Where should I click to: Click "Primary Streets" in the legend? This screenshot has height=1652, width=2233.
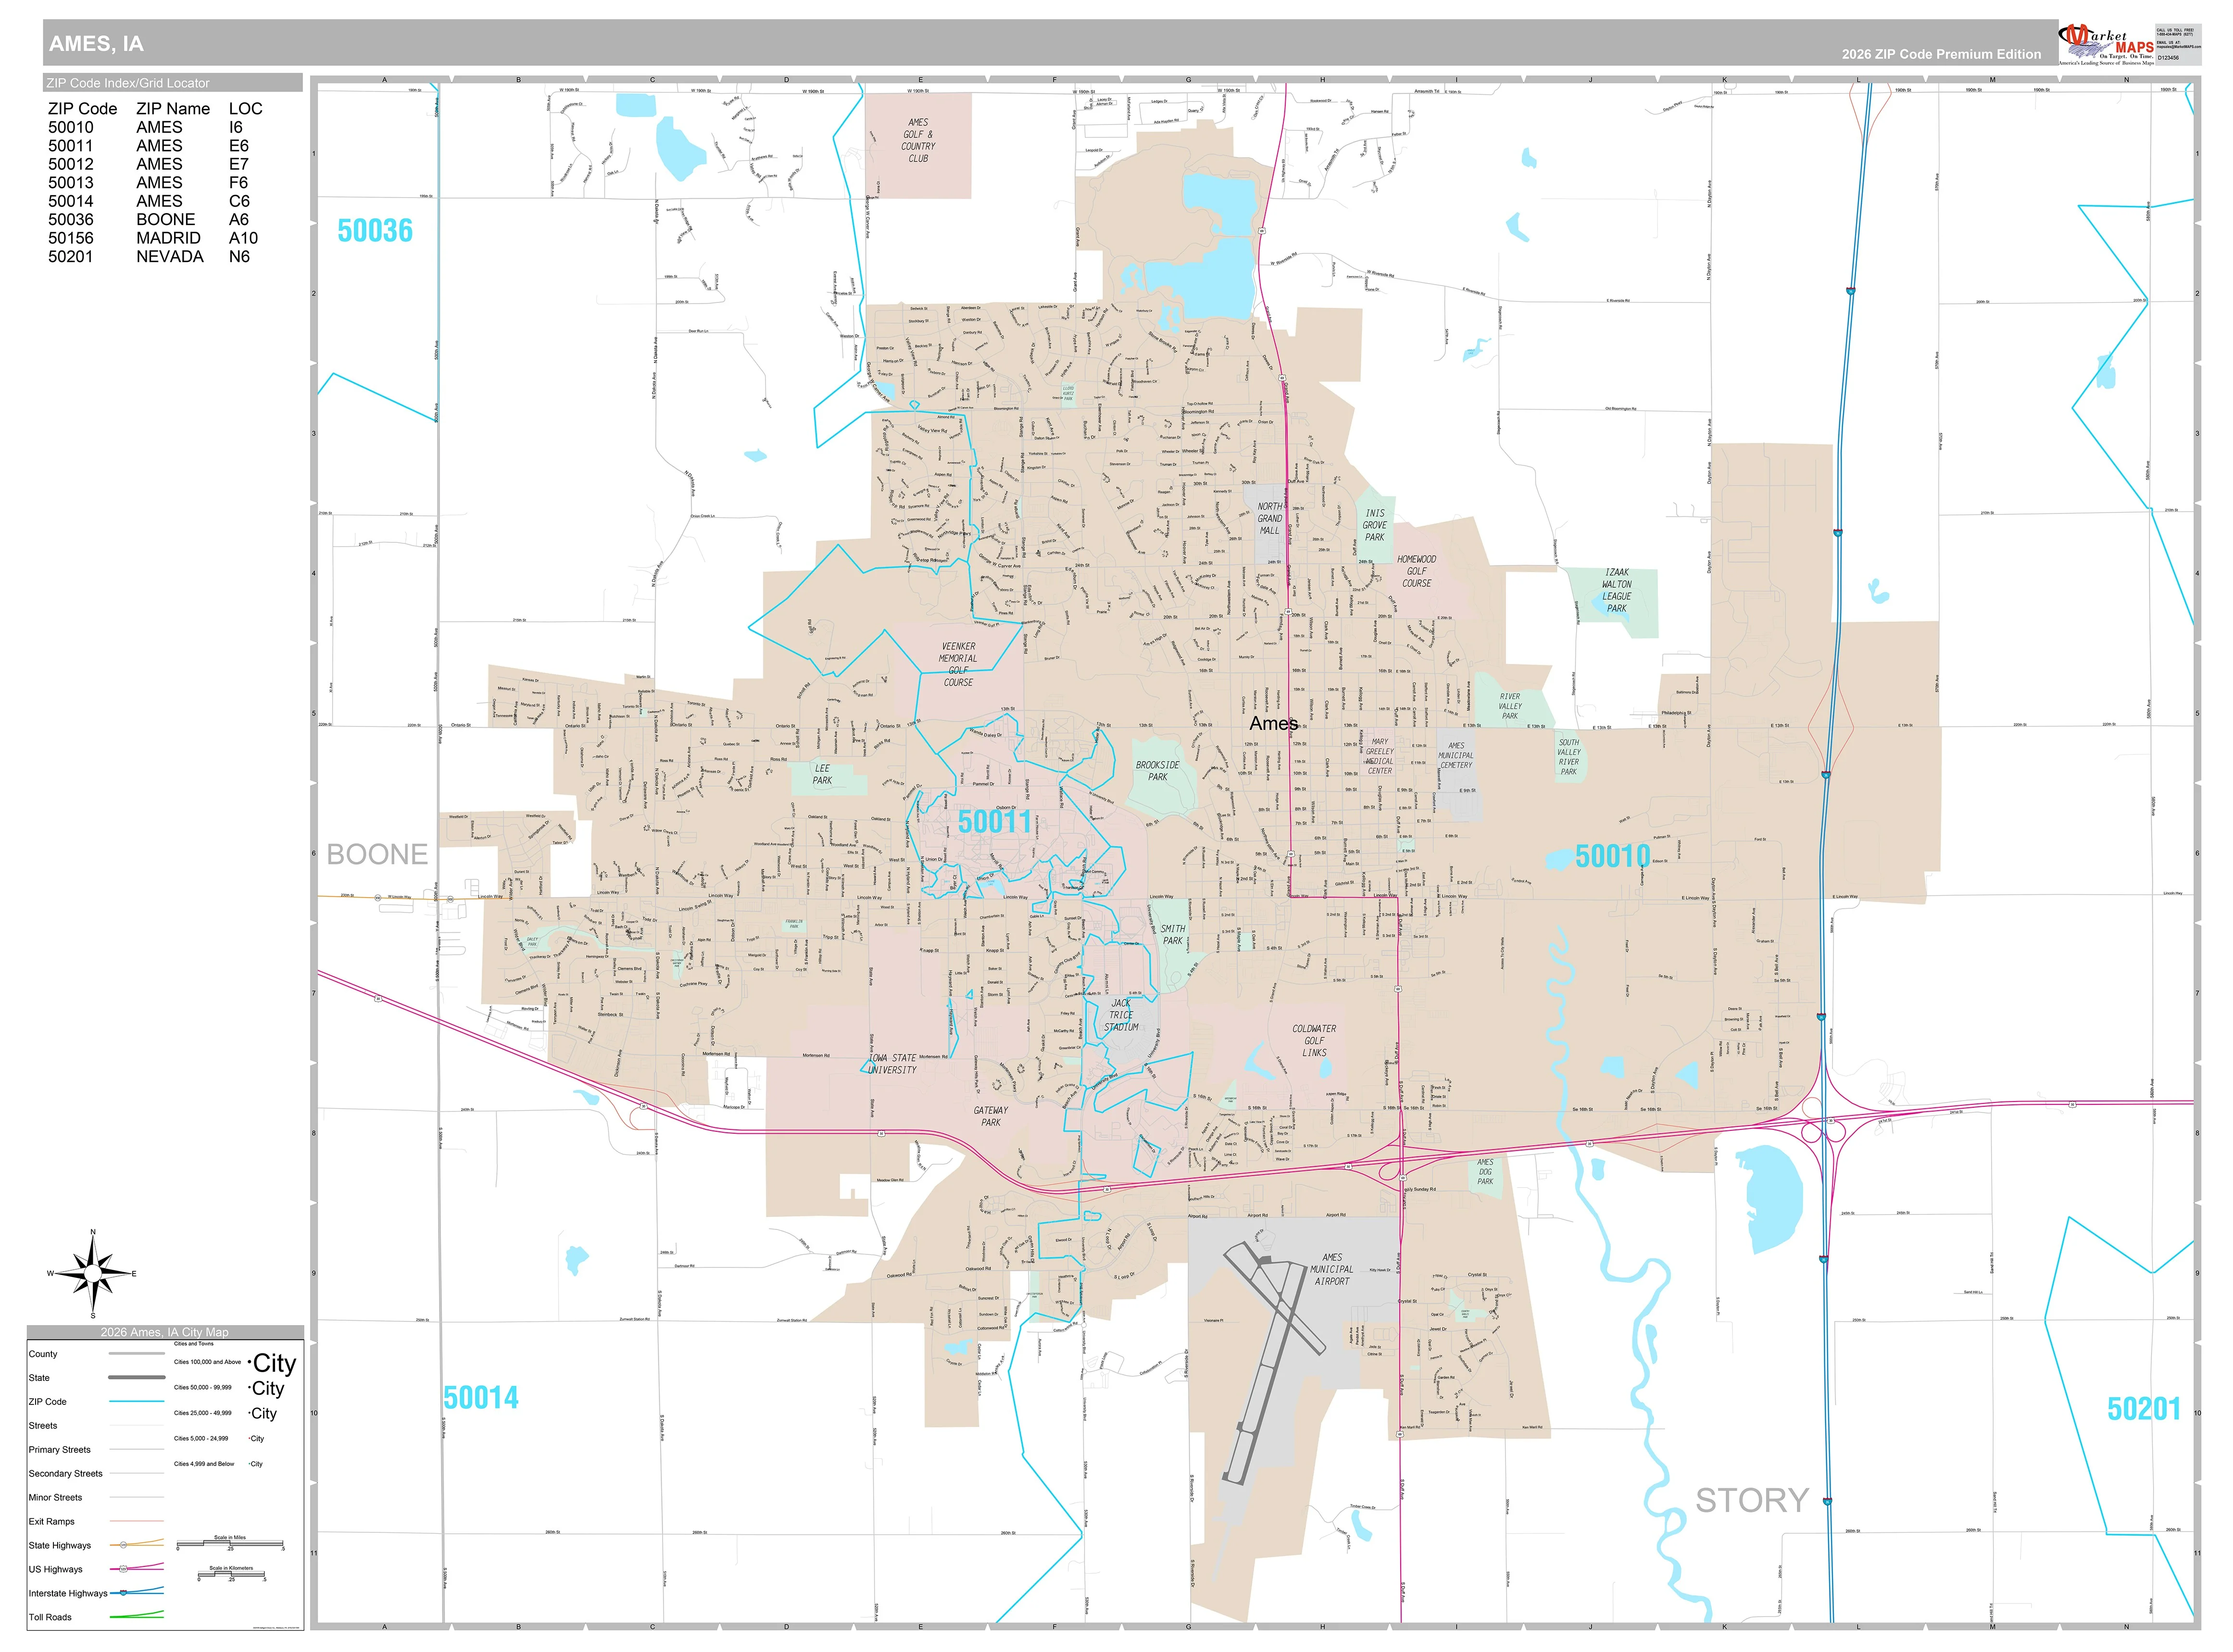pos(59,1450)
